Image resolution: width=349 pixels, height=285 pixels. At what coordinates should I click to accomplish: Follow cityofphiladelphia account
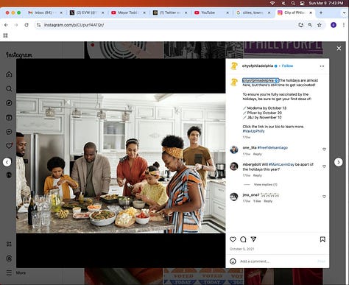point(287,66)
